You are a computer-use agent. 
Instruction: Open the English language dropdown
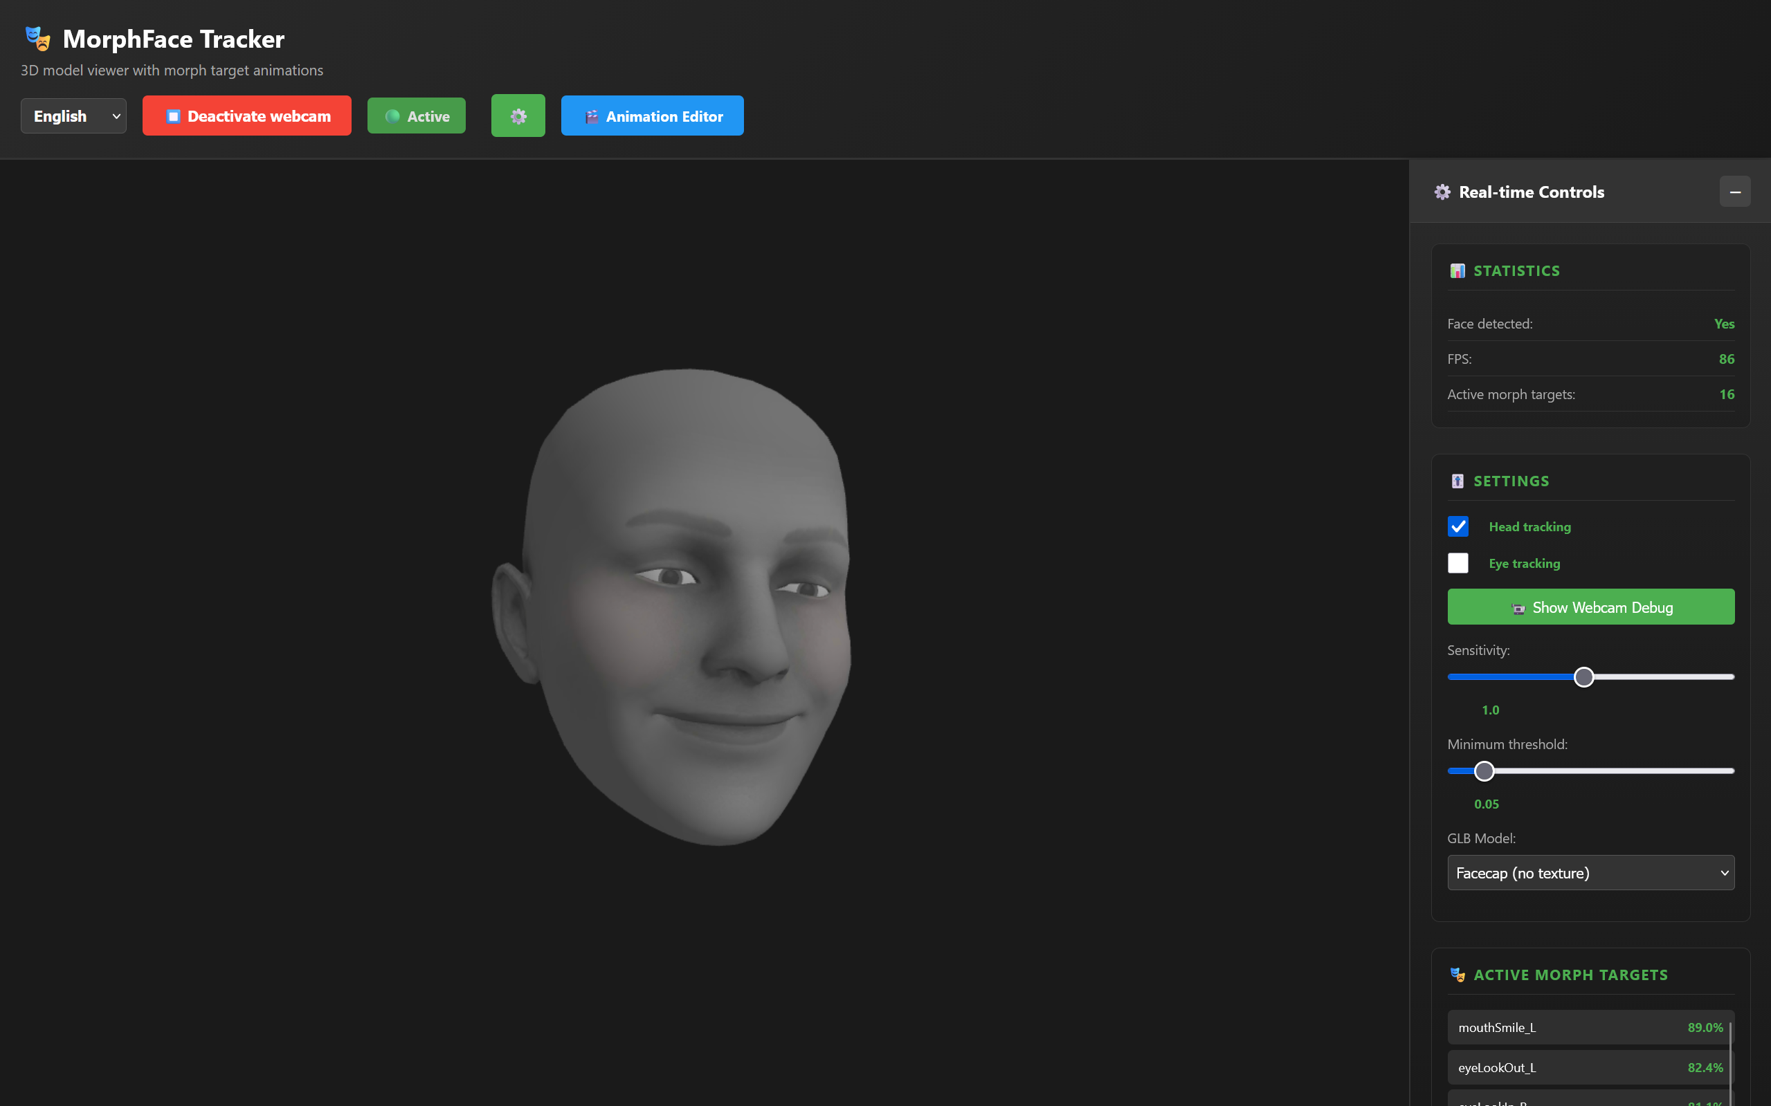click(73, 116)
